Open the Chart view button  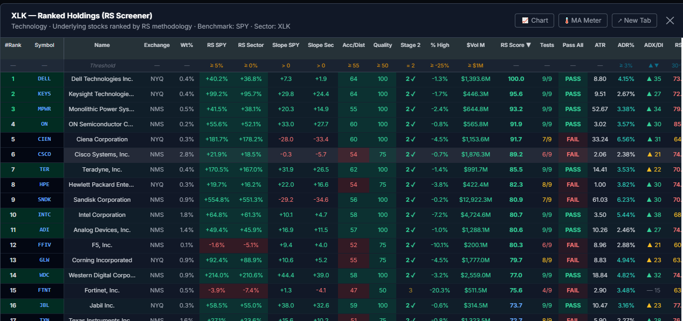535,21
